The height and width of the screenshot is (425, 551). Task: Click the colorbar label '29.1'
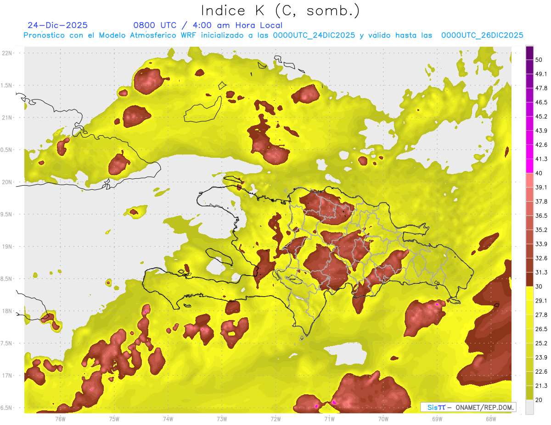click(541, 301)
